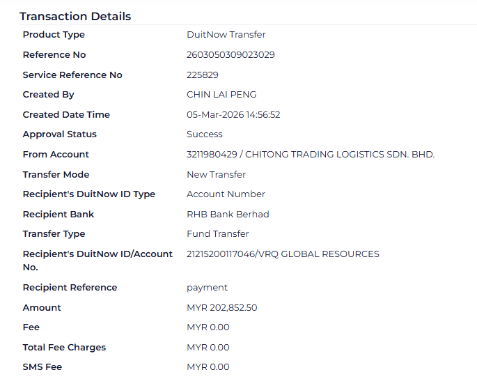Click the recipient reference value payment
This screenshot has height=379, width=477.
207,288
